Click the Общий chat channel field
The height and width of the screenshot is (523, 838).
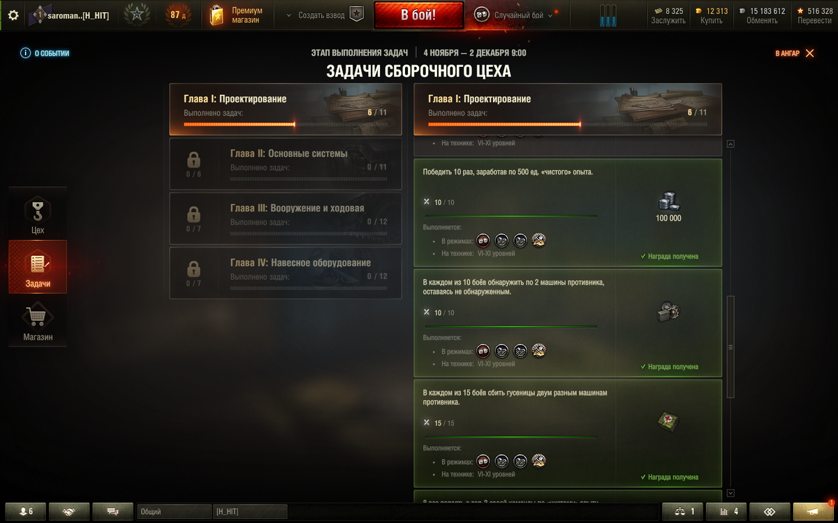pos(175,511)
